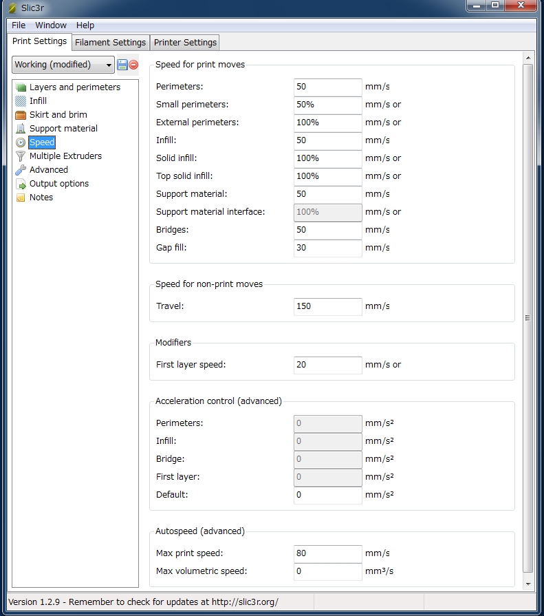Click the Max volumetric speed field

[328, 571]
